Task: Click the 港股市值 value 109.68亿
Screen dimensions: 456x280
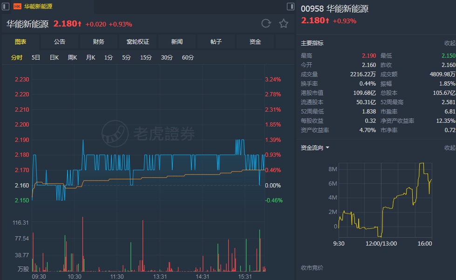Action: (364, 93)
